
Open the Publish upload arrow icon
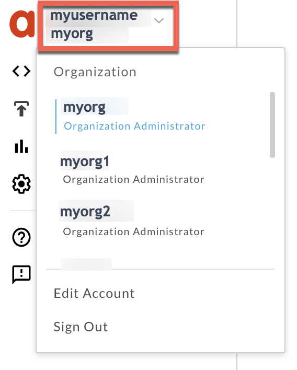pos(21,109)
